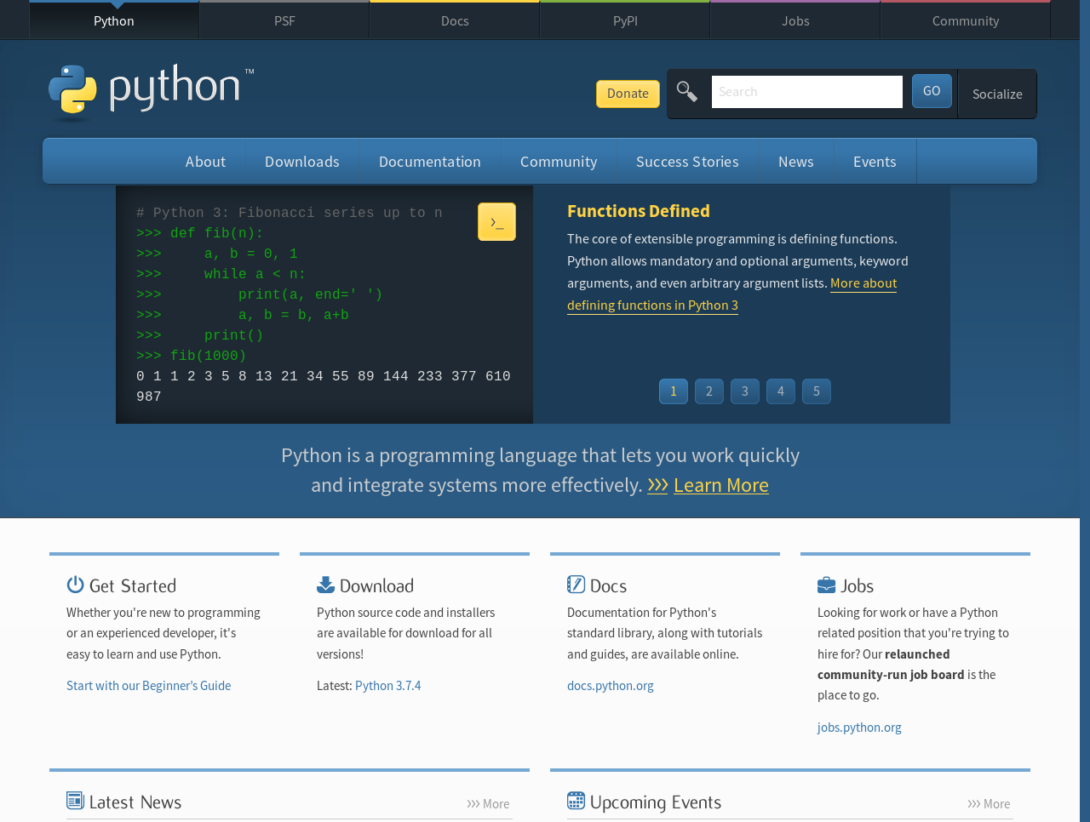Open the Python 3.7.4 download link
The image size is (1090, 822).
click(x=387, y=686)
